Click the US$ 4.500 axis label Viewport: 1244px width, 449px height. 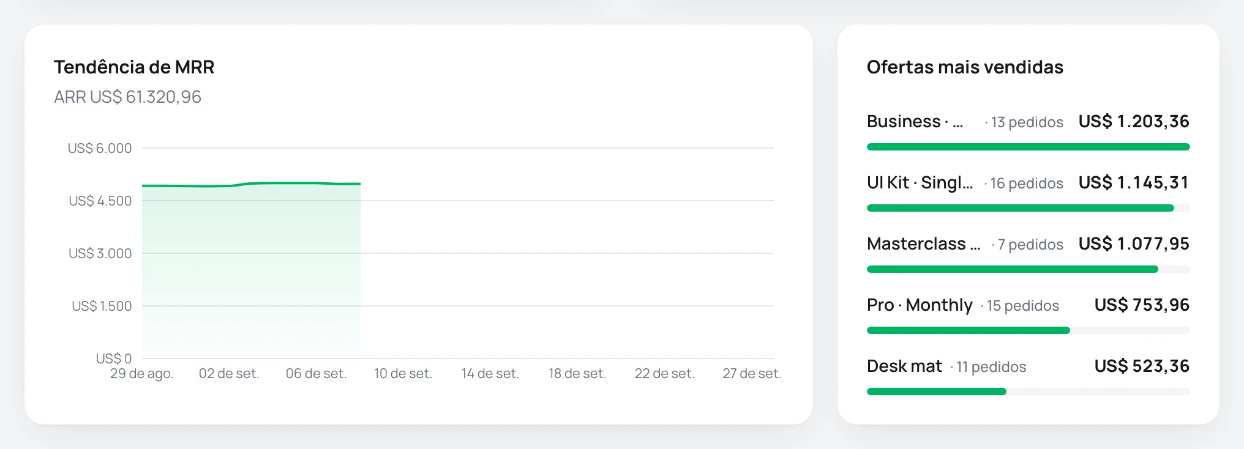coord(100,201)
